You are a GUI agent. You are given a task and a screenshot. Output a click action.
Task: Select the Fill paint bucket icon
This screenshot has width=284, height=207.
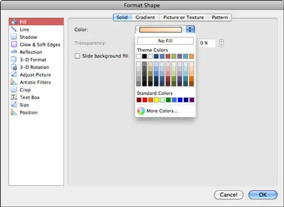14,22
